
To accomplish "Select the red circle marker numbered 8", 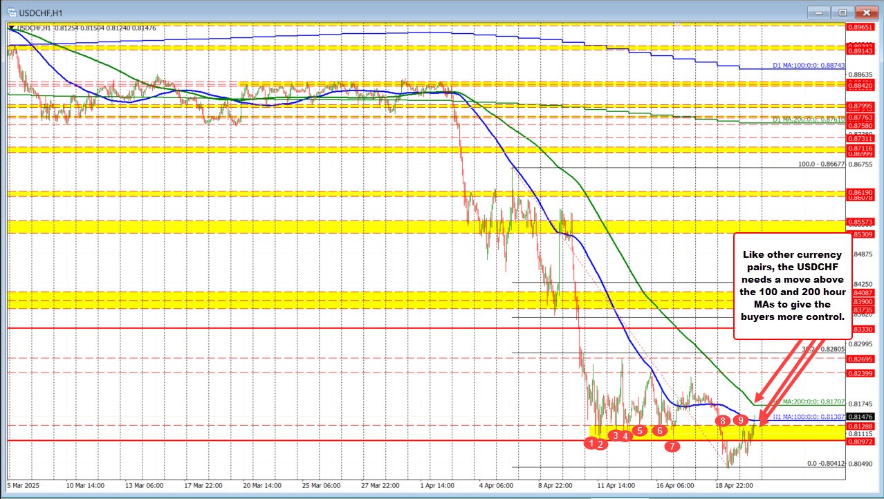I will [x=723, y=420].
